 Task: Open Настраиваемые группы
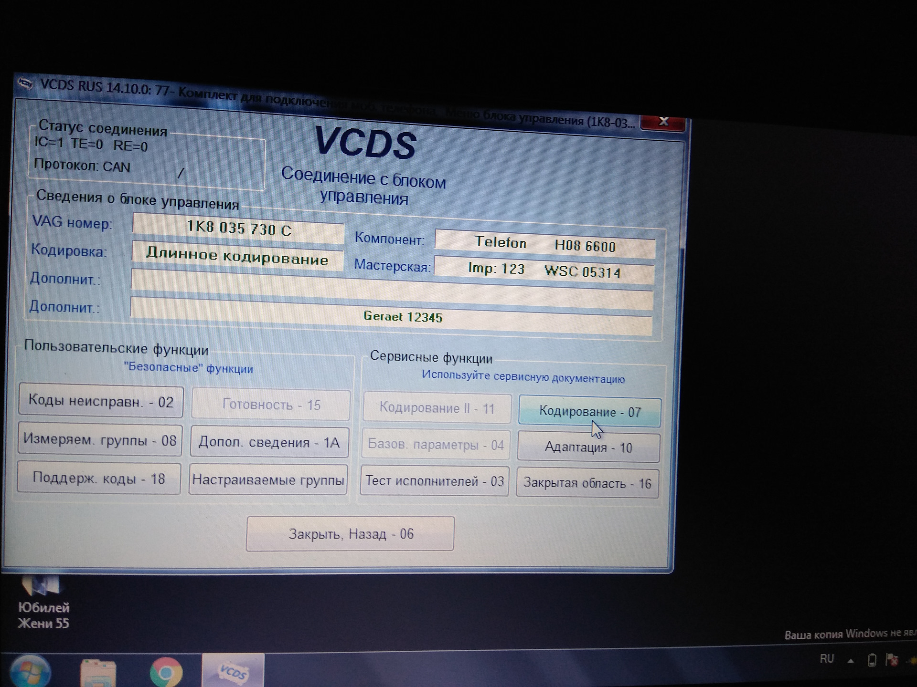coord(268,479)
